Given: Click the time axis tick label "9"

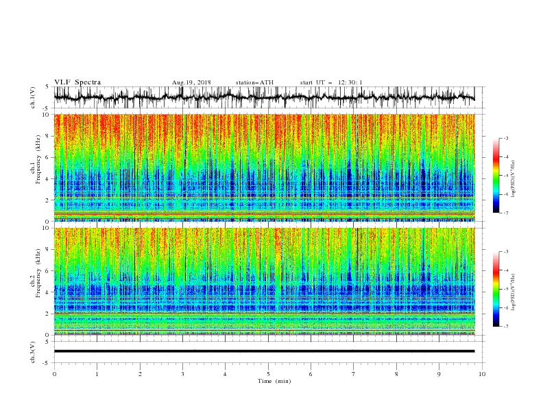Looking at the screenshot, I should (439, 374).
